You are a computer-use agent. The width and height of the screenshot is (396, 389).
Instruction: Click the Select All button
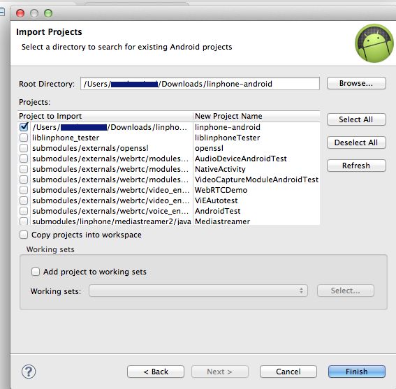[x=356, y=119]
